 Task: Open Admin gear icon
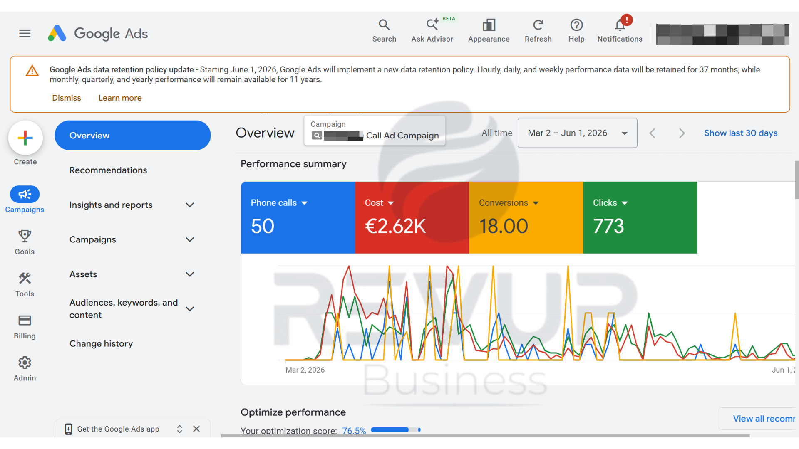[x=25, y=369]
